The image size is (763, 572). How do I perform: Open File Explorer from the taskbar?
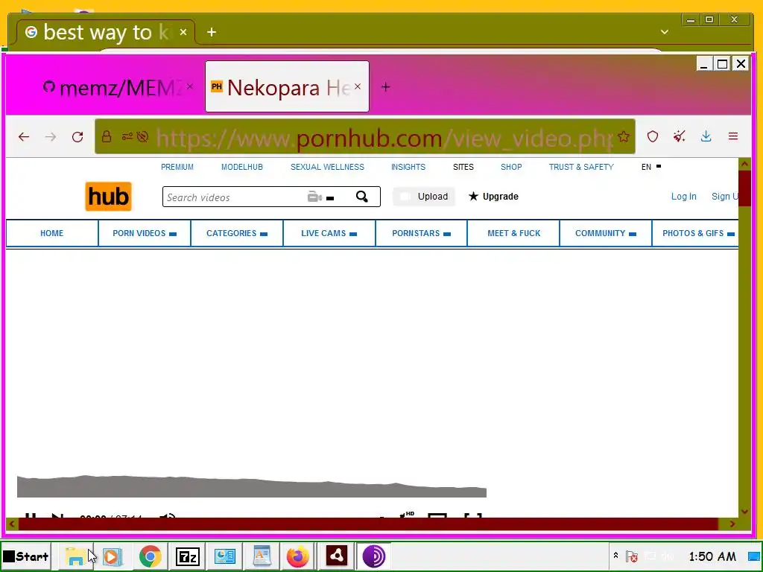point(75,556)
